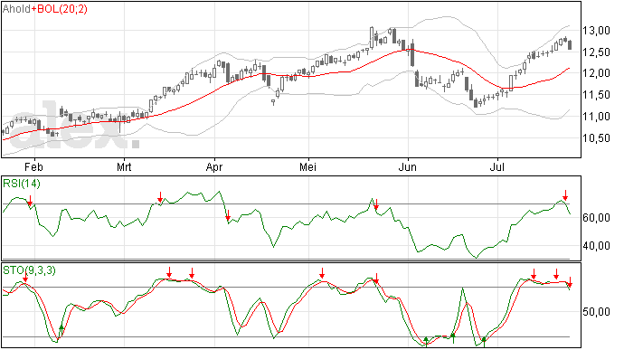Click the red RSI sell arrow near Mrt
Viewport: 624px width, 350px height.
(x=160, y=197)
